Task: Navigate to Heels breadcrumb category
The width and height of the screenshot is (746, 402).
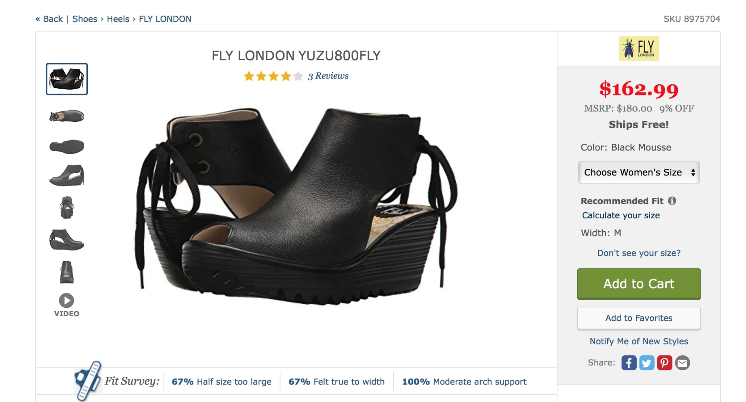Action: tap(118, 19)
